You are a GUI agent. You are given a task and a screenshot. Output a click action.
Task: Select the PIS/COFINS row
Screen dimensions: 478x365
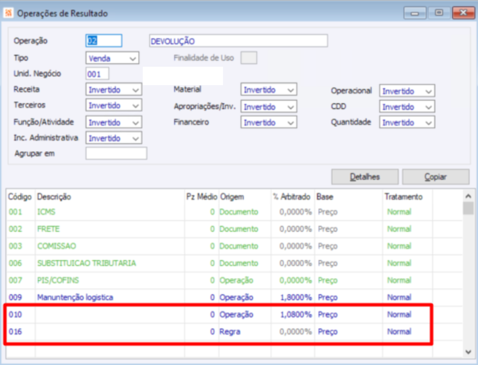click(234, 280)
